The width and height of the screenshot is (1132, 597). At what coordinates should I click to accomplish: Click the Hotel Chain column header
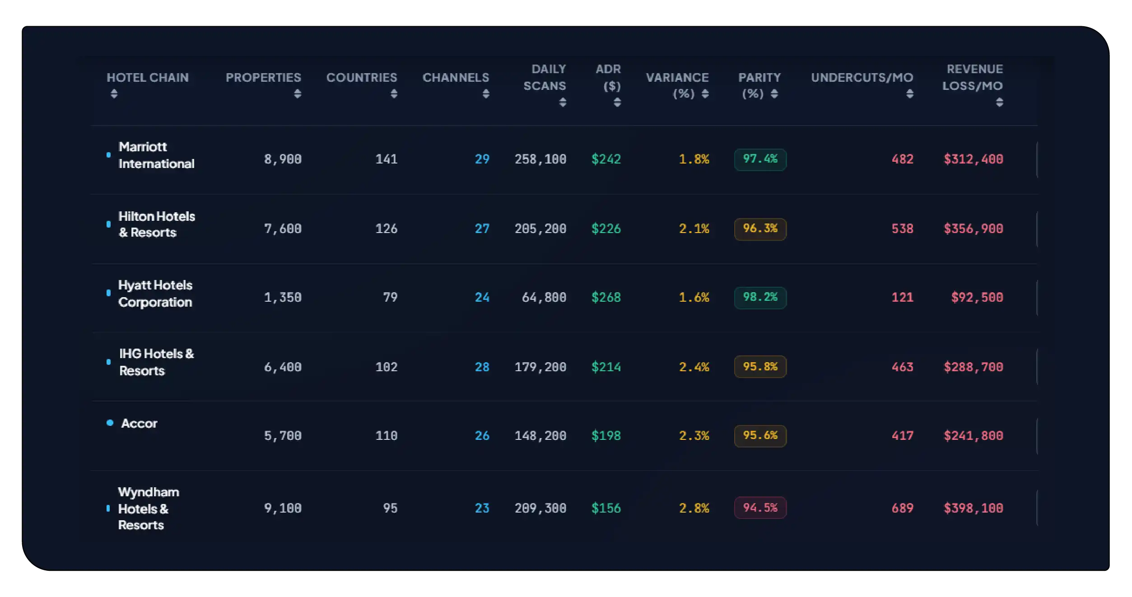pos(148,78)
